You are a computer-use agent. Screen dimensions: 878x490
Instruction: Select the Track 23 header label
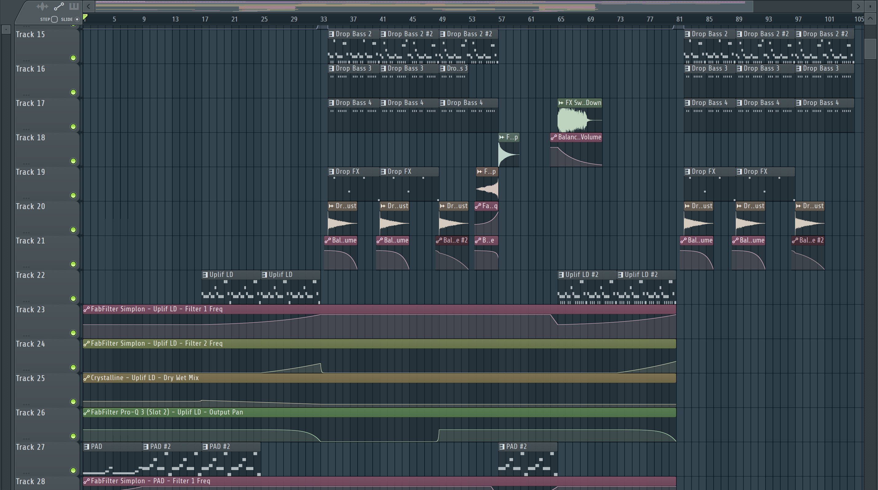tap(30, 309)
